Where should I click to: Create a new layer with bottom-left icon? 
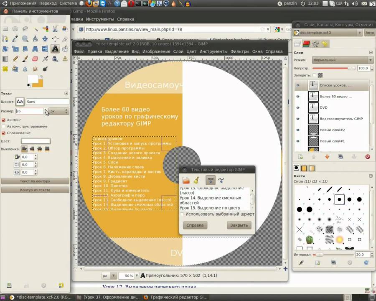(x=300, y=157)
